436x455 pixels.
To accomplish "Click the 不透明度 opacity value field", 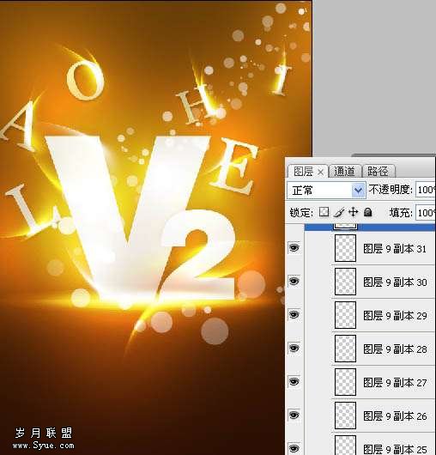I will 425,190.
